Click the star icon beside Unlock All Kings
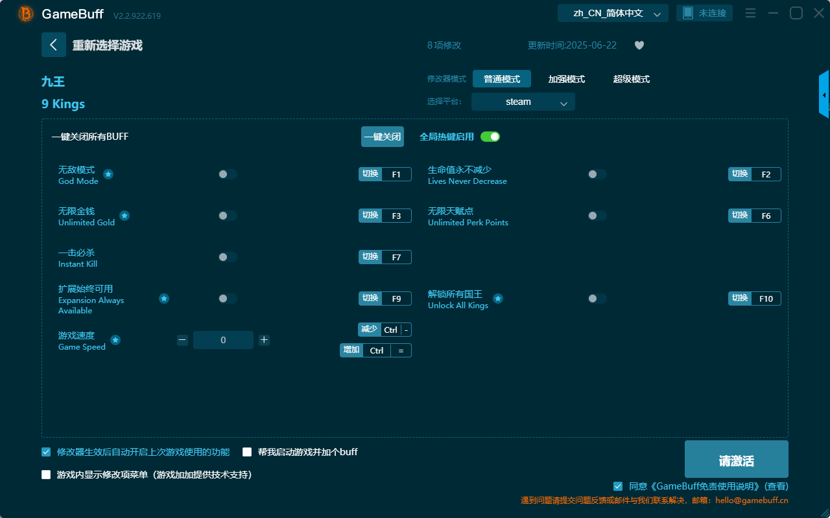Viewport: 830px width, 518px height. point(497,298)
